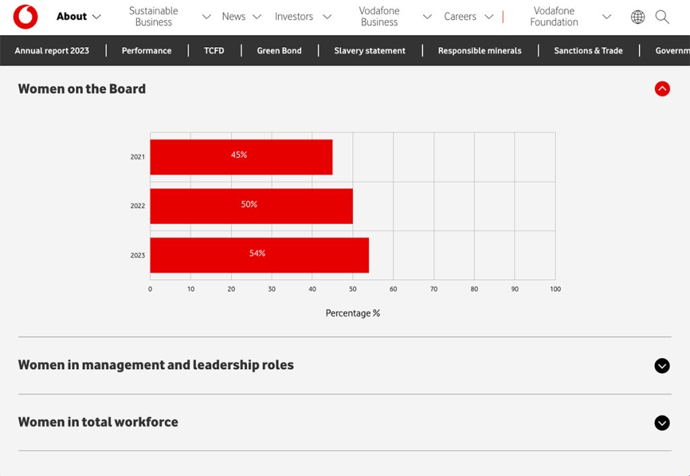This screenshot has height=476, width=690.
Task: Expand the Women in total workforce section
Action: pyautogui.click(x=662, y=423)
